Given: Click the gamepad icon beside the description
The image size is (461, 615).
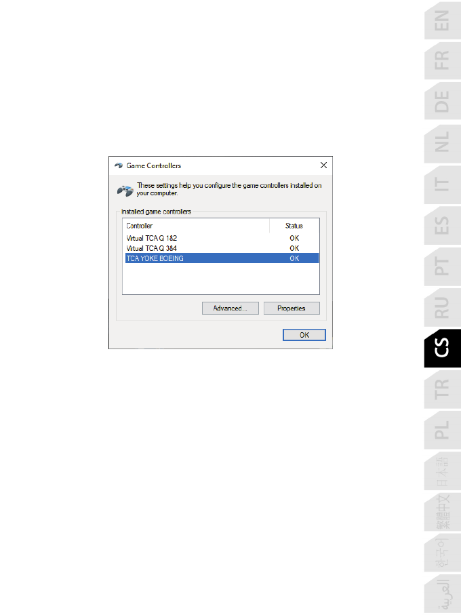Looking at the screenshot, I should tap(125, 191).
